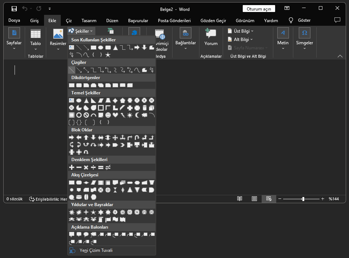
Task: Select the flowchart Decision diamond in Akış Çizelgesi
Action: tap(86, 183)
